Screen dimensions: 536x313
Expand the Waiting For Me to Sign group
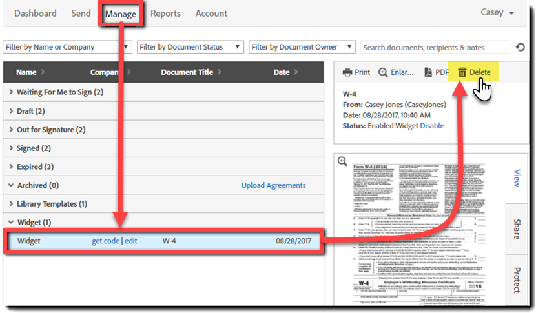coord(11,92)
